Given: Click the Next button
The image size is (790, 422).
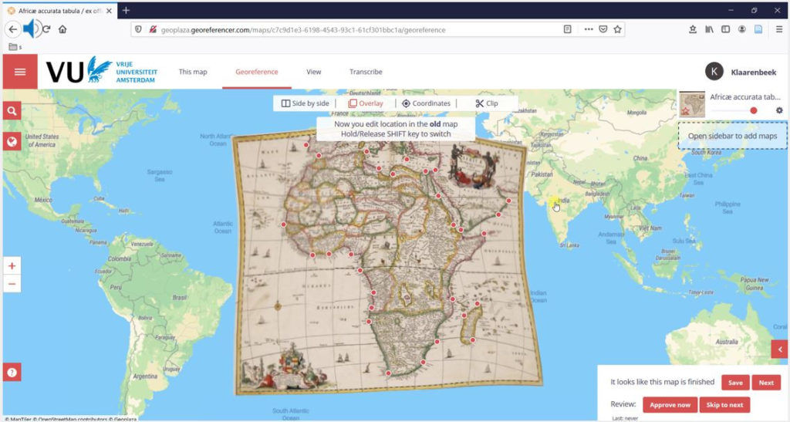Looking at the screenshot, I should pyautogui.click(x=766, y=382).
